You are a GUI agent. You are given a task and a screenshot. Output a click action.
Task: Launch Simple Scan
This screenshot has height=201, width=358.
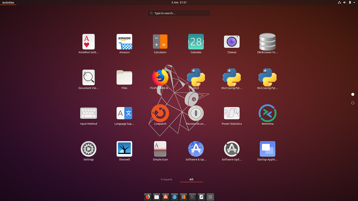pyautogui.click(x=160, y=149)
